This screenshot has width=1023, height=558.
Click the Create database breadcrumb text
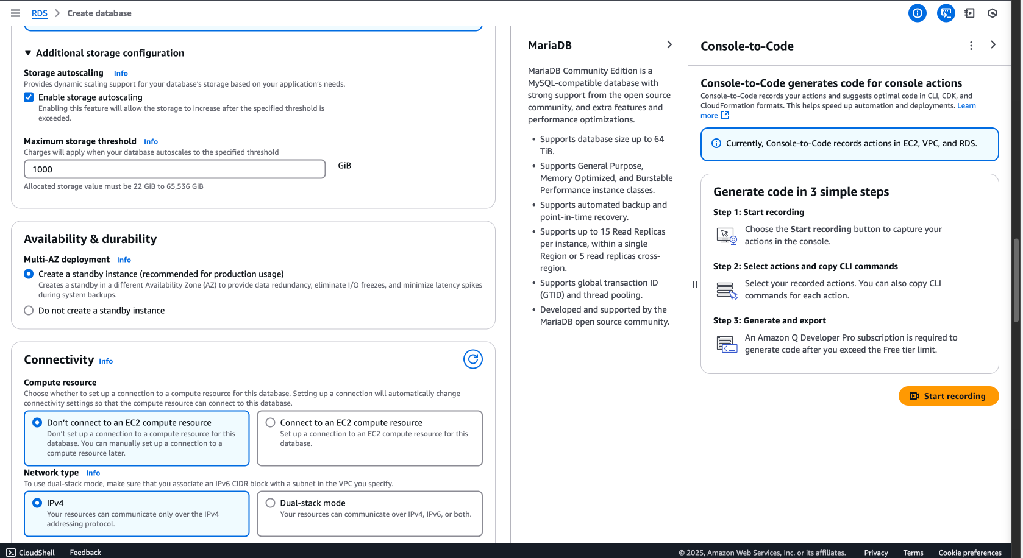[99, 13]
